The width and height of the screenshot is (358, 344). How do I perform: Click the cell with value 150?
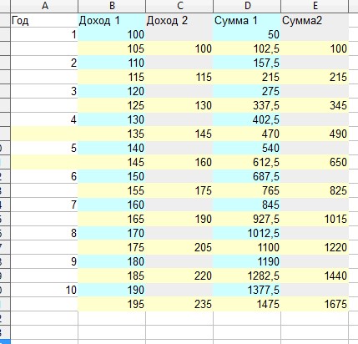pos(112,176)
